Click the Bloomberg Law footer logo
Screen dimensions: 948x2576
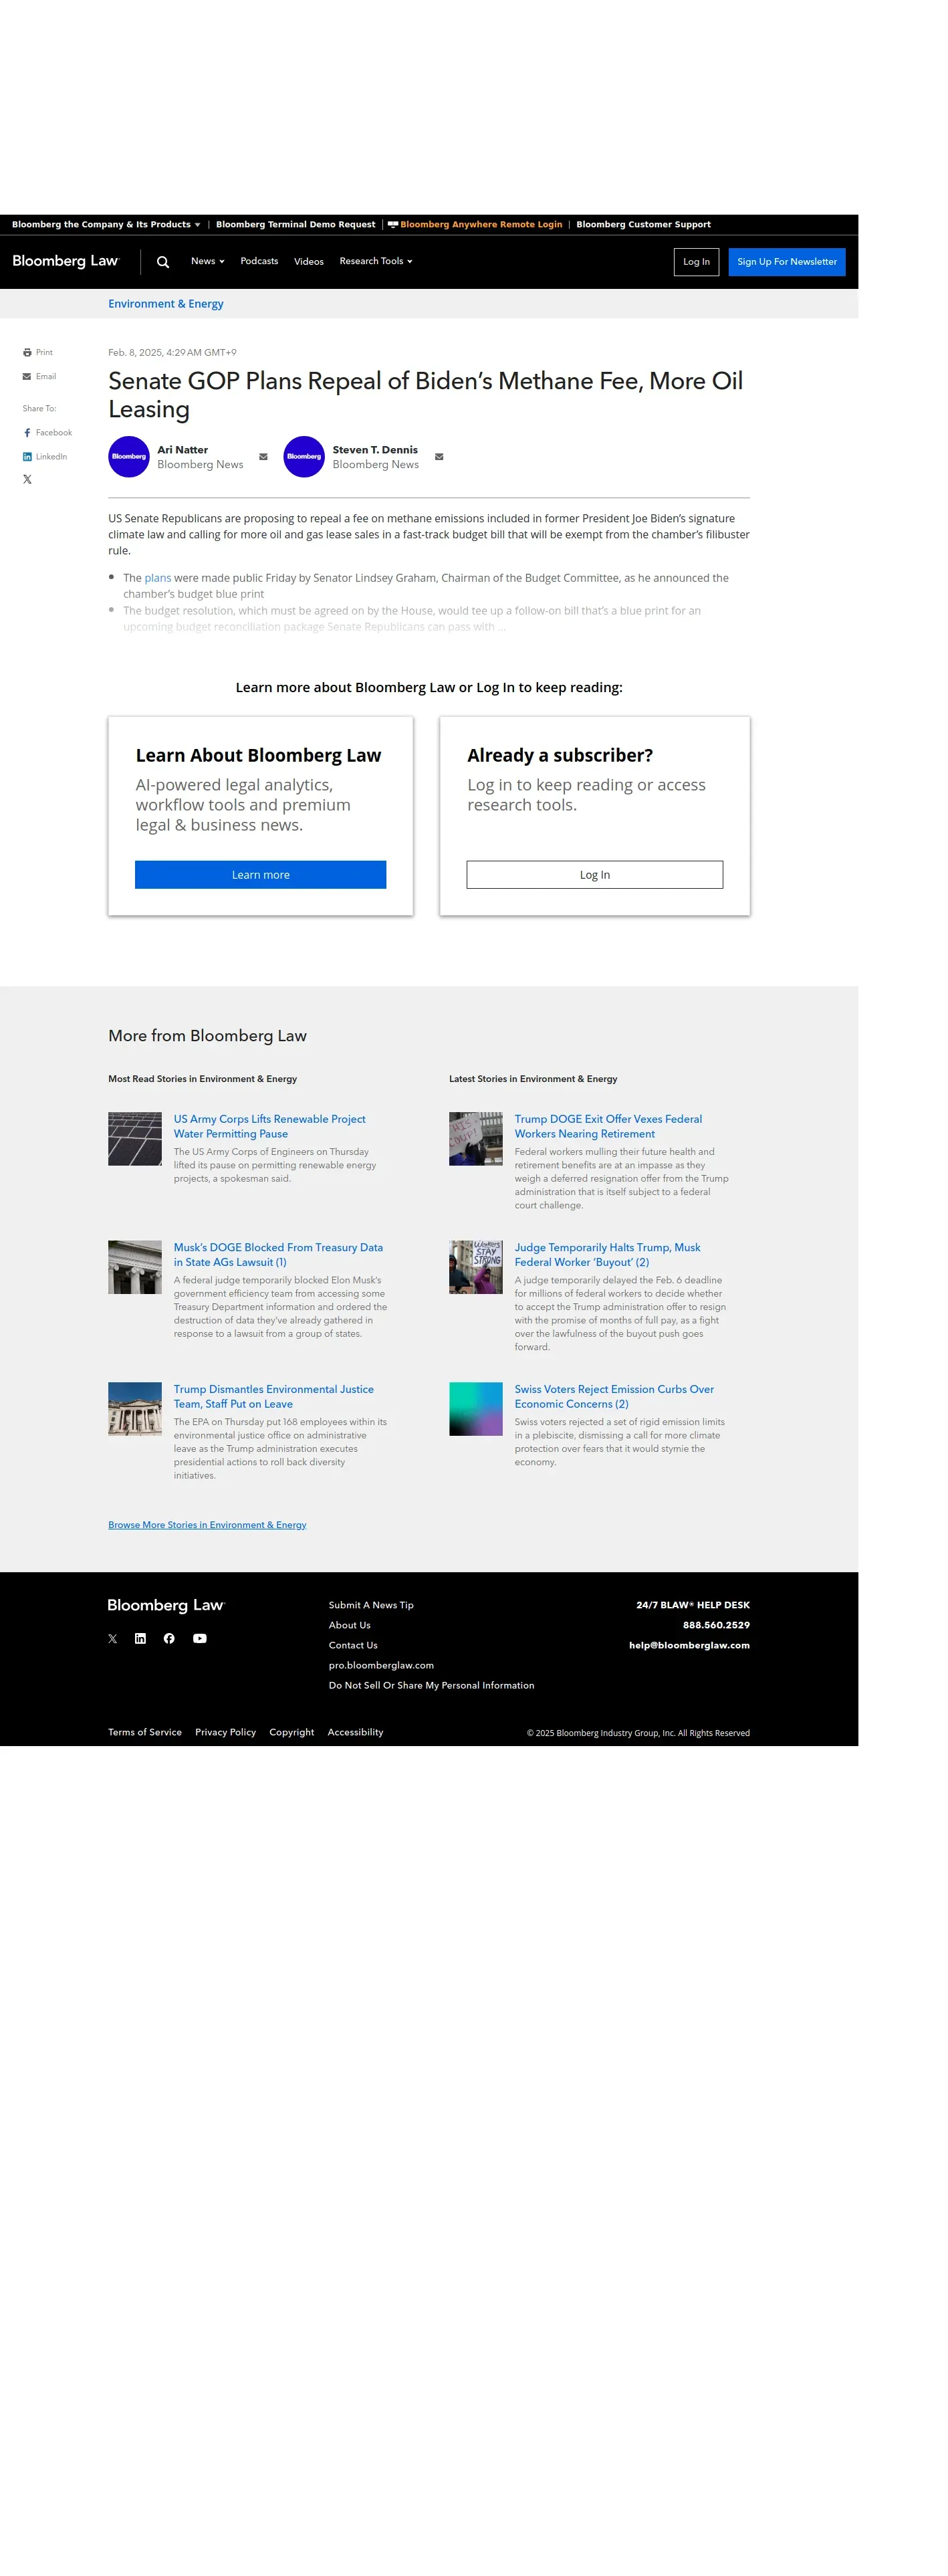tap(166, 1605)
